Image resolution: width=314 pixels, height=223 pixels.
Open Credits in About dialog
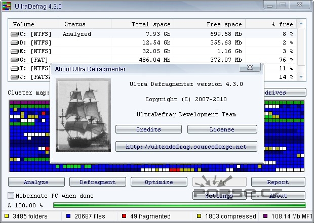[x=148, y=129]
